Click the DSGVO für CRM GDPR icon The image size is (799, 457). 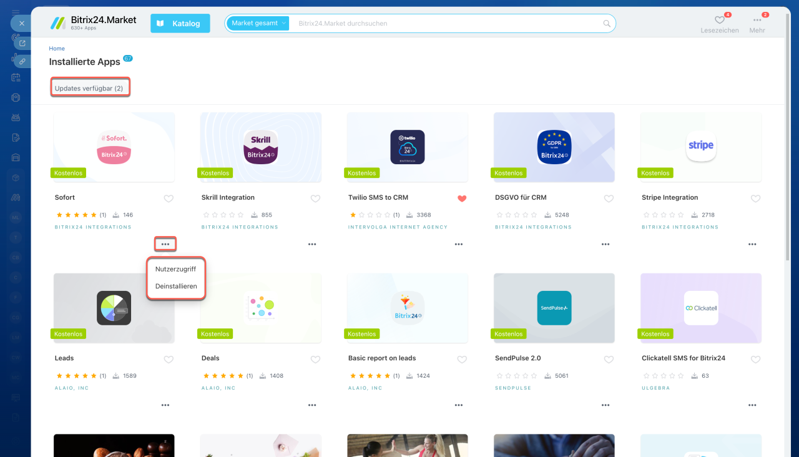554,147
